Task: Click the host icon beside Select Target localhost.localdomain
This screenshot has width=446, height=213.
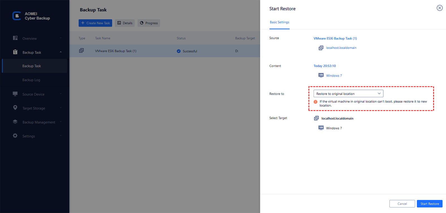Action: tap(316, 118)
